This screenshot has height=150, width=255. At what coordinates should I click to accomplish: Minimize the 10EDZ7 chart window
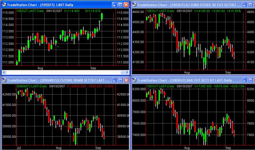click(x=115, y=5)
